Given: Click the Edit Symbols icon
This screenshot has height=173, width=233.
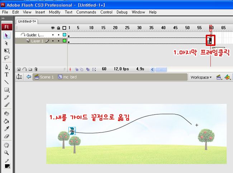Looking at the screenshot, I should point(227,77).
